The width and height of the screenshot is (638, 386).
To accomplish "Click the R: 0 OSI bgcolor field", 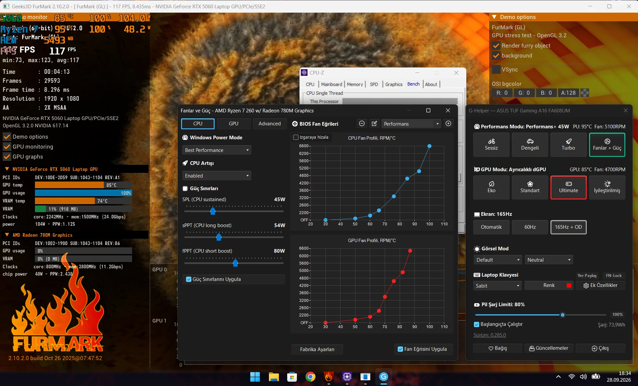I will (x=502, y=93).
